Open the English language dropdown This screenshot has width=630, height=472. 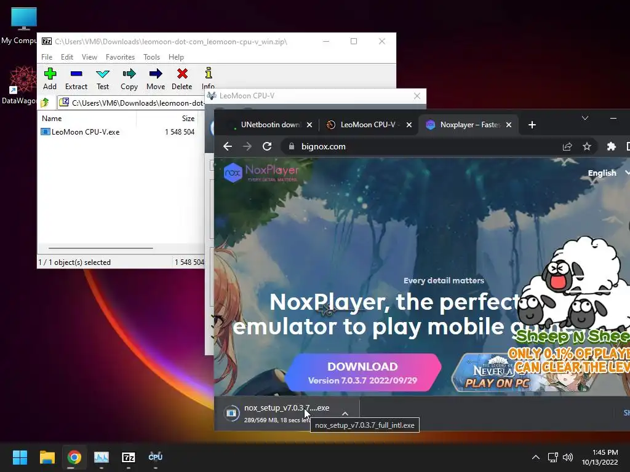607,173
